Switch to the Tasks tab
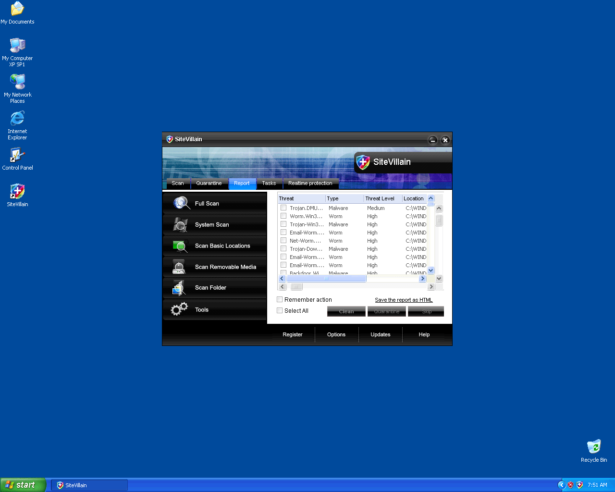Screen dimensions: 615x492 (269, 183)
